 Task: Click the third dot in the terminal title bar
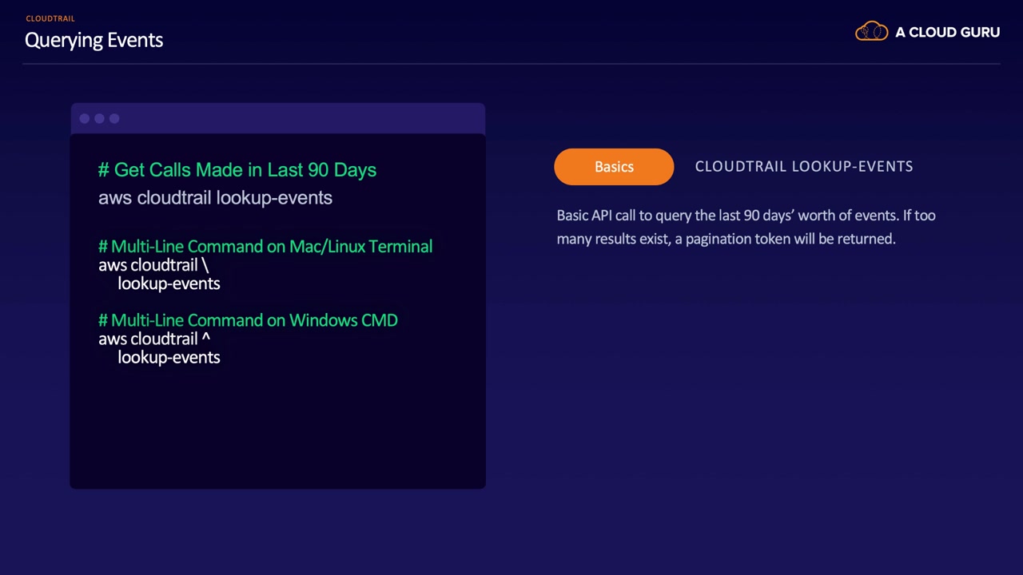coord(114,119)
